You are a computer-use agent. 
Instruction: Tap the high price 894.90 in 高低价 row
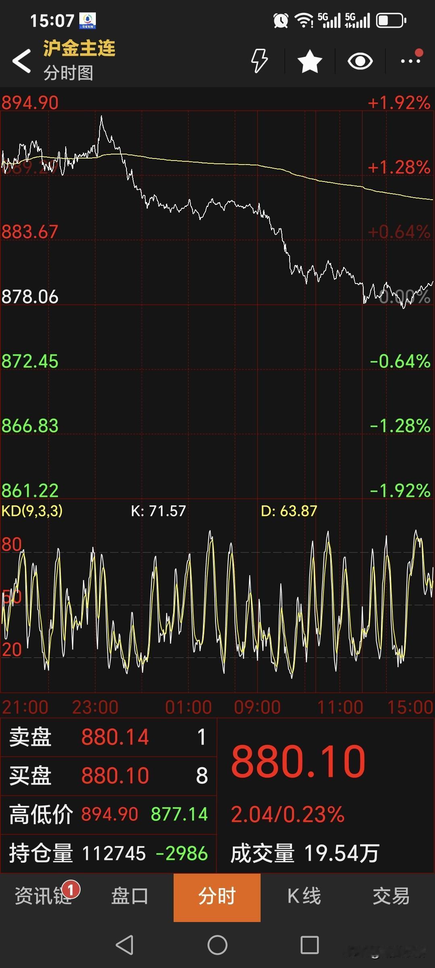pos(110,814)
